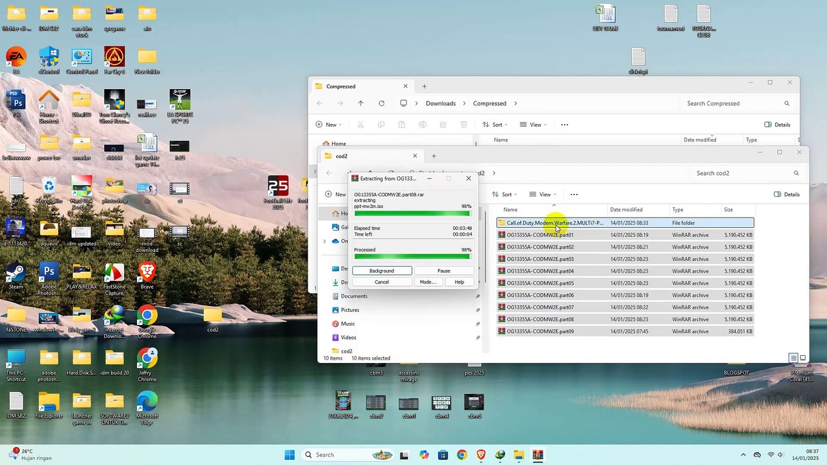Open the View dropdown in Compressed window
This screenshot has width=827, height=465.
[534, 125]
